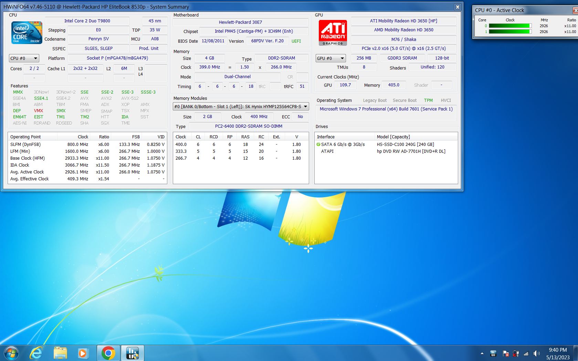Expand the memory module slot dropdown
This screenshot has height=361, width=578.
(x=241, y=107)
